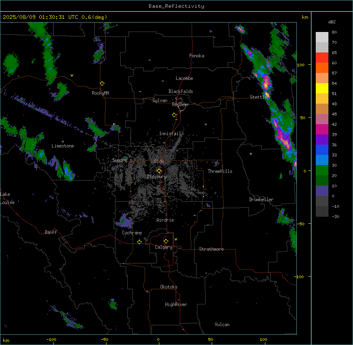
Task: Pick the magenta 39-42 dBZ legend swatch
Action: (x=322, y=129)
